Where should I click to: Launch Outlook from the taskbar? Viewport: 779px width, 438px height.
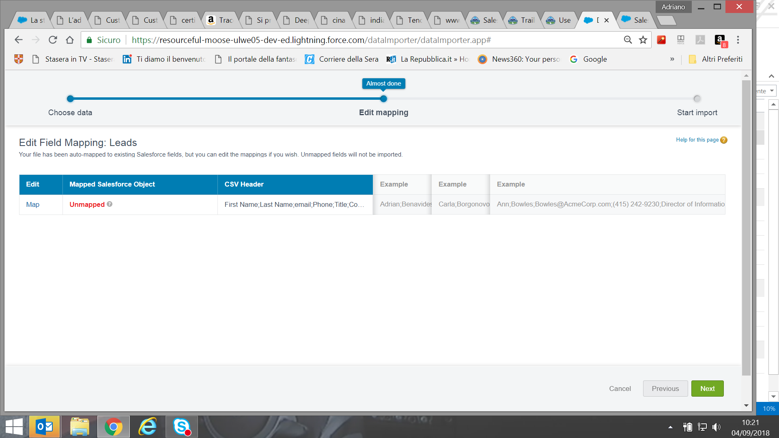coord(45,427)
